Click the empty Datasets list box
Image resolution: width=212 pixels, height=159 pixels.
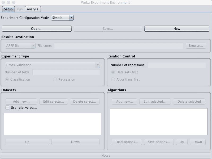[53, 124]
